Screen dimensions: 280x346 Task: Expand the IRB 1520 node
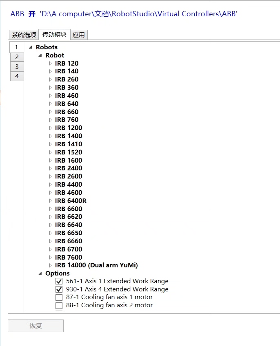click(x=50, y=152)
